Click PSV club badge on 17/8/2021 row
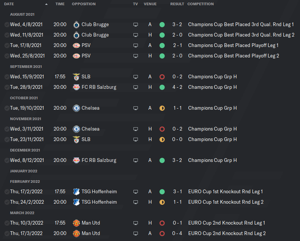This screenshot has height=241, width=300. coord(76,46)
